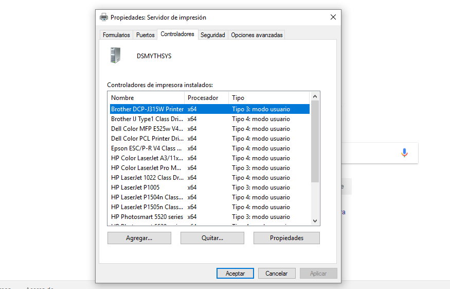Select the HP LaserJet P1005 driver
Screen dimensions: 450x289
click(135, 188)
